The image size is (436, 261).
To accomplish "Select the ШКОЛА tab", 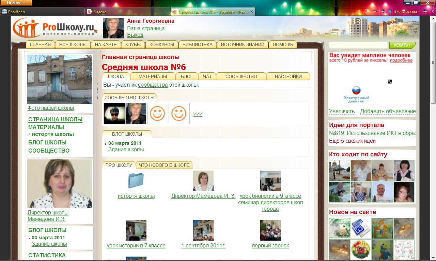I will 116,76.
